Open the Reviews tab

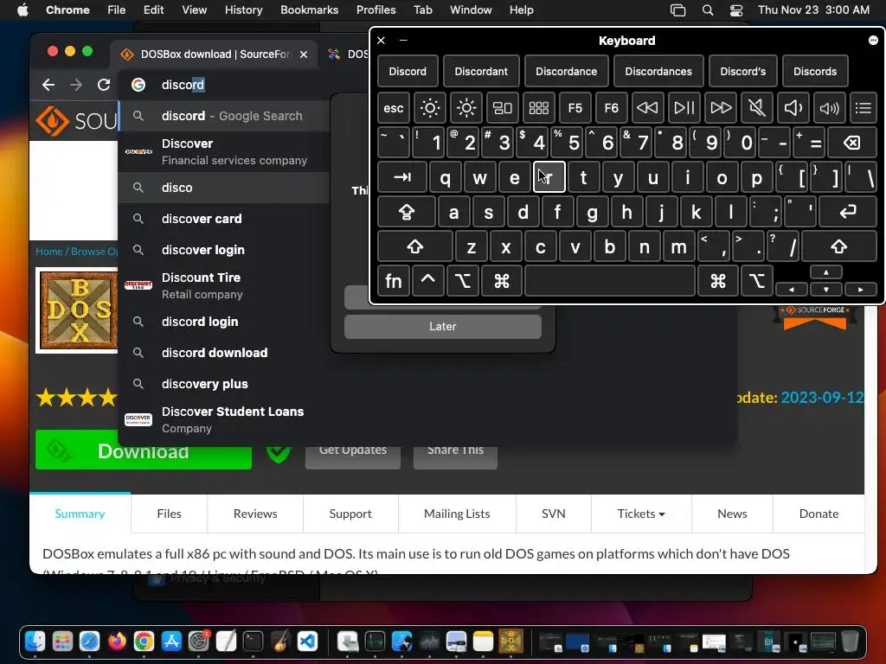pos(255,514)
